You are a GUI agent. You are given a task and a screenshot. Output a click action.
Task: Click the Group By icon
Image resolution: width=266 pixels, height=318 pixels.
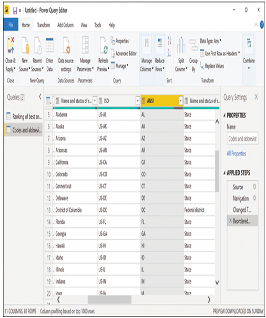coord(193,45)
